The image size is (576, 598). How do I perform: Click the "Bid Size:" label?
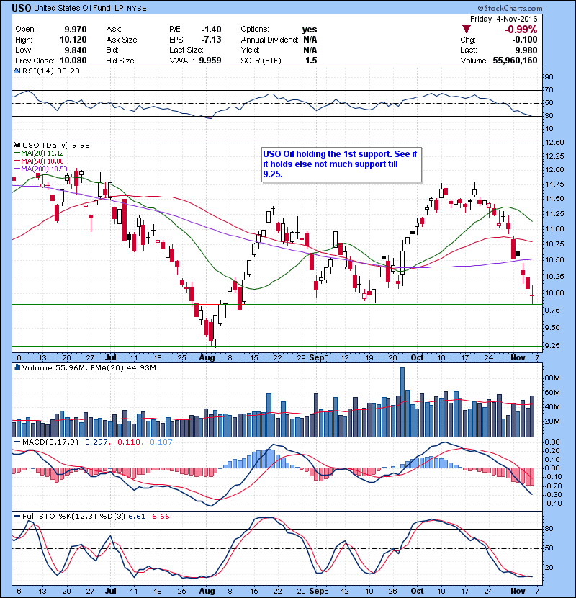pos(121,61)
